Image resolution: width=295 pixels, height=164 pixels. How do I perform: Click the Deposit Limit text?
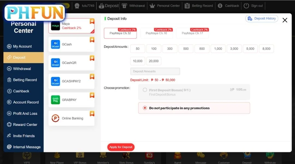pyautogui.click(x=153, y=80)
